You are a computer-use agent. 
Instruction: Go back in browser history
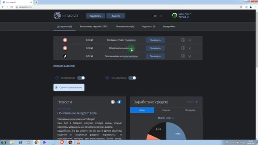[x=3, y=7]
